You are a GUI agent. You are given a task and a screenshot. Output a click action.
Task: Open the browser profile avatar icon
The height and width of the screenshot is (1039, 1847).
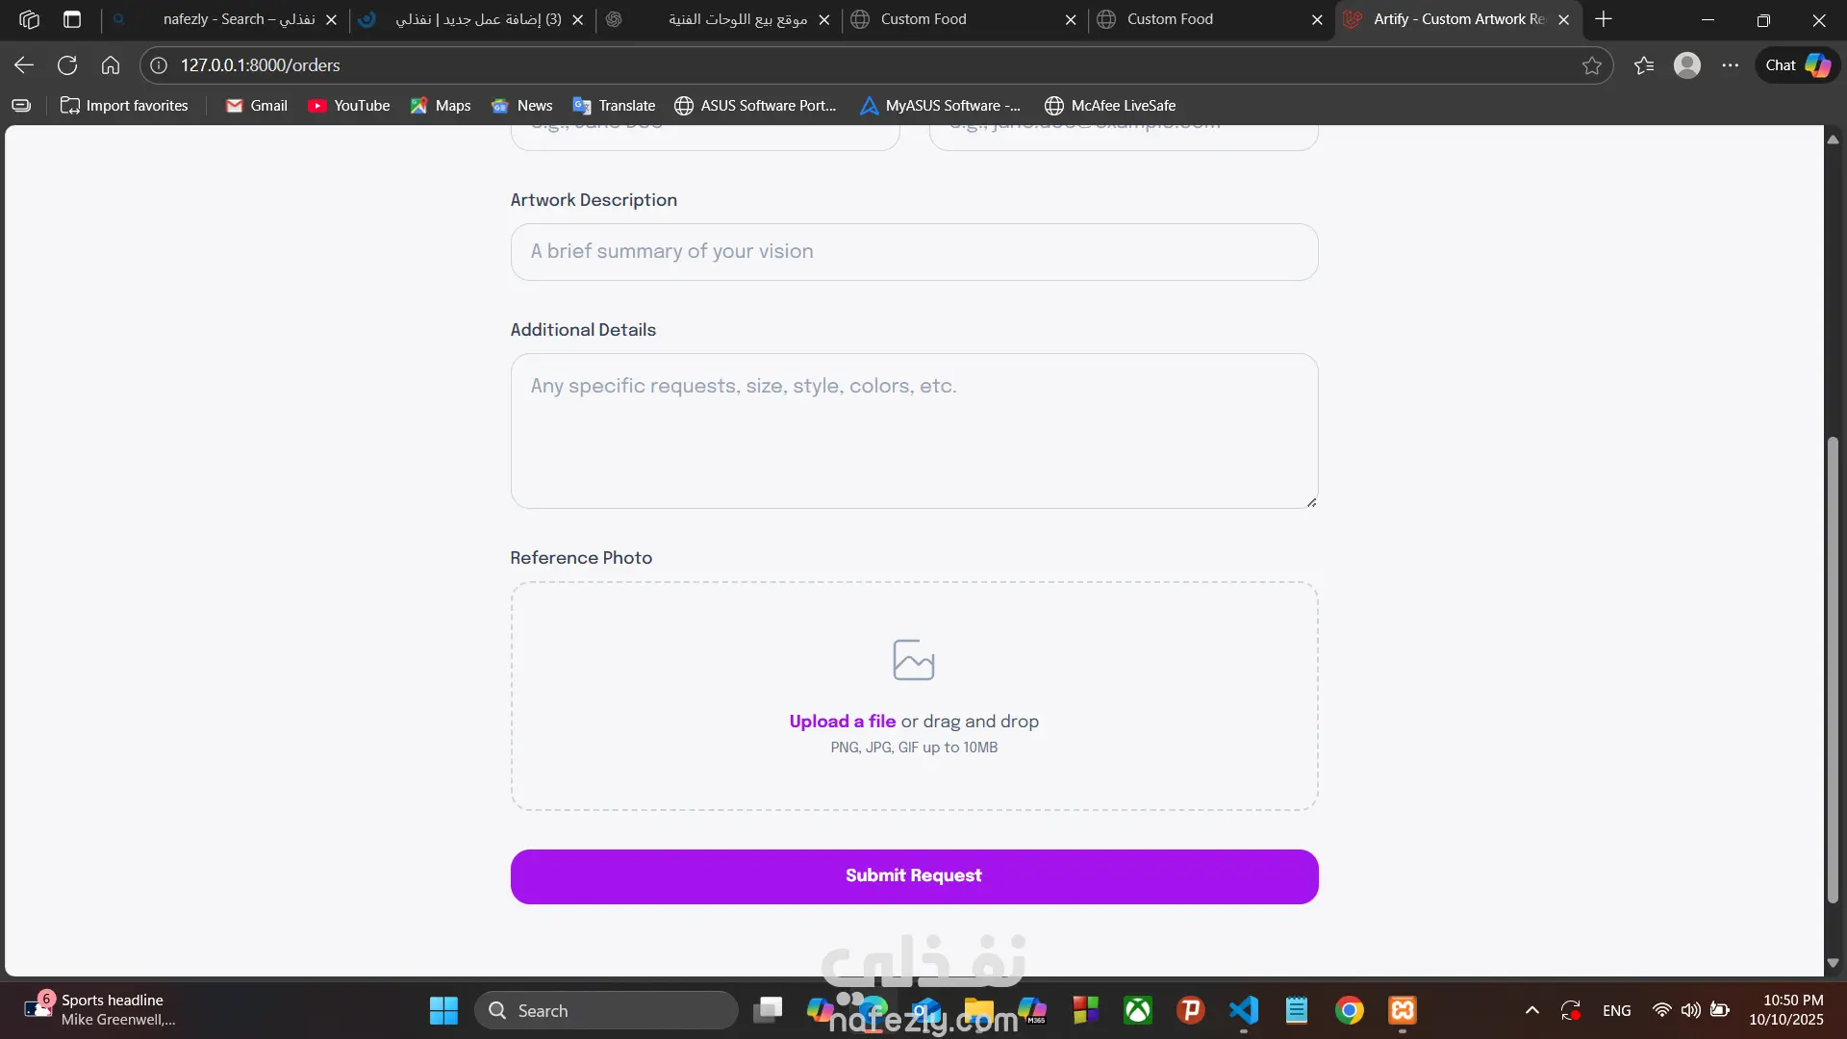[1686, 65]
